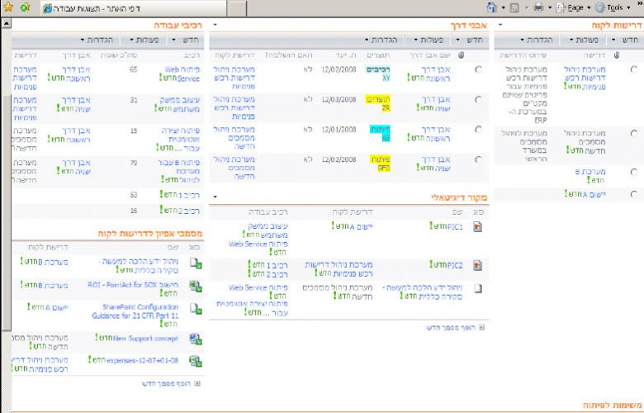This screenshot has width=644, height=413.
Task: Click the yellow Favorites star icon
Action: pos(8,7)
